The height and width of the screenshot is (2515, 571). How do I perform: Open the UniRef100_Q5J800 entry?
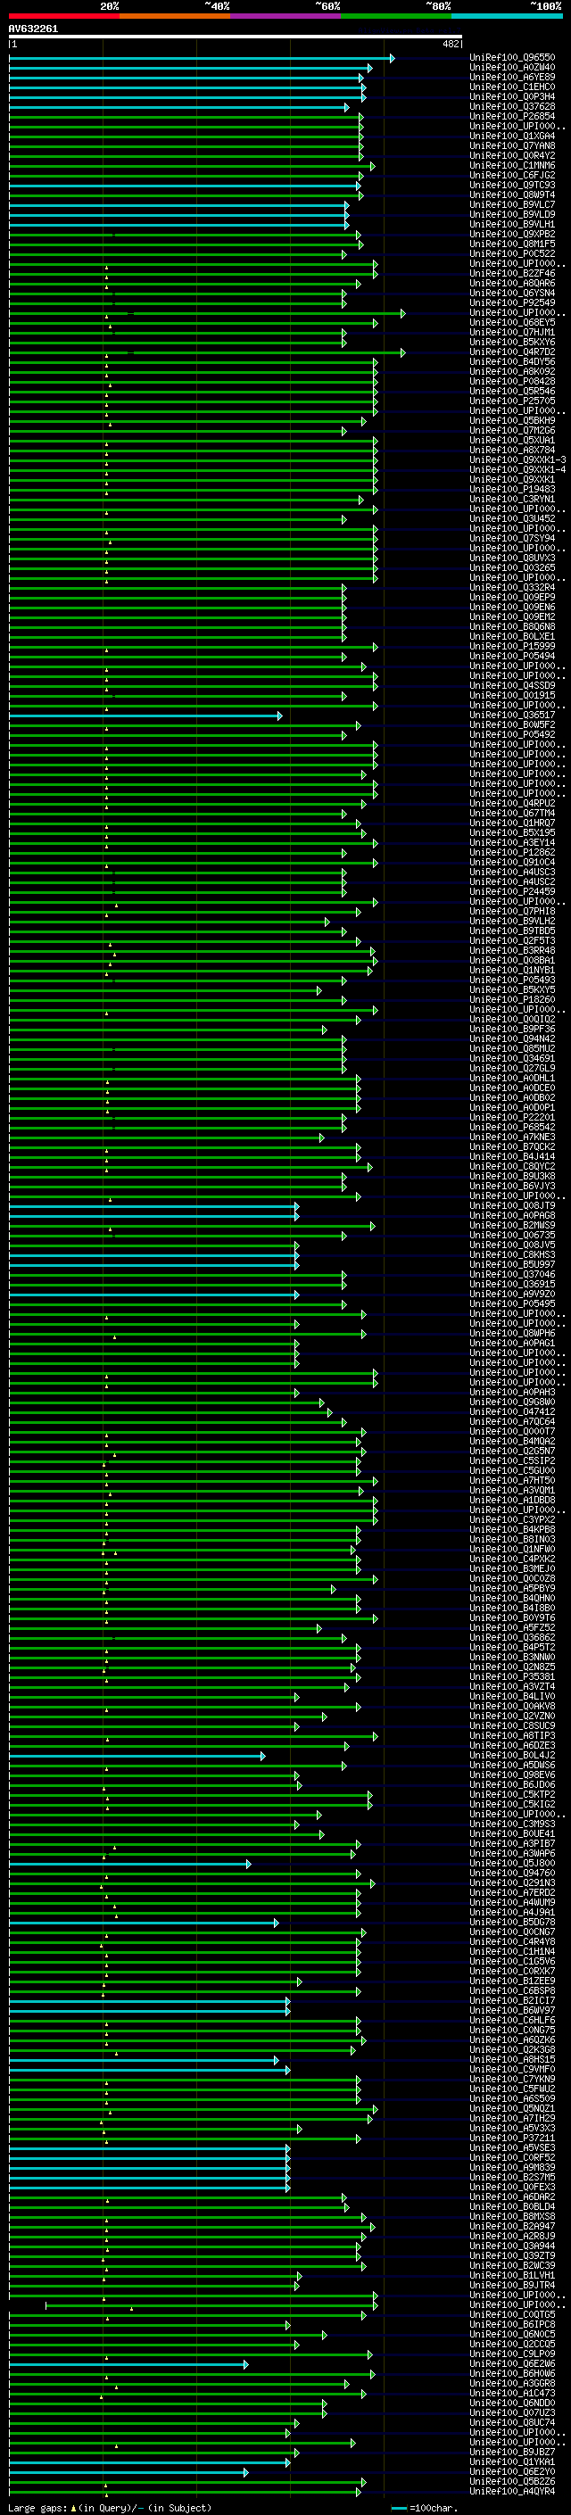click(x=512, y=1863)
